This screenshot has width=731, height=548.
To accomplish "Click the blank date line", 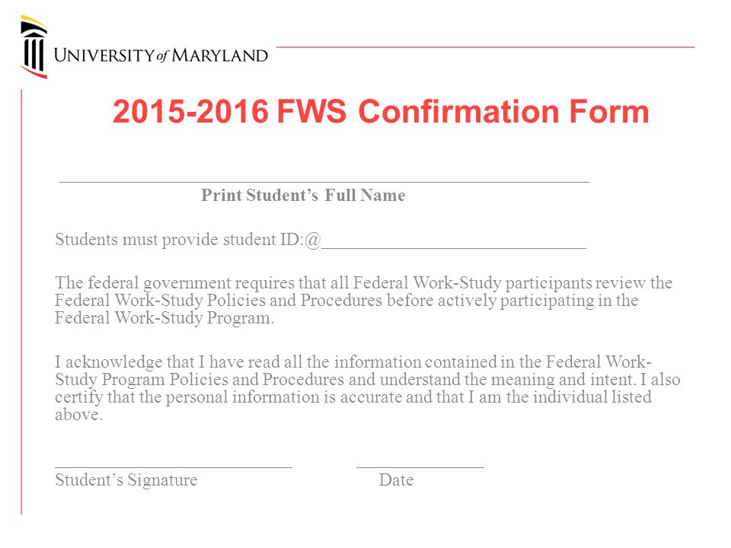I will pos(420,467).
